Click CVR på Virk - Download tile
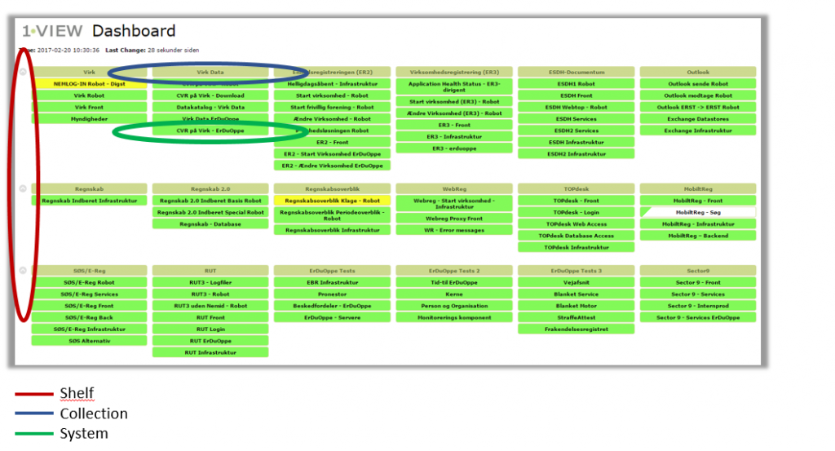 [x=210, y=95]
